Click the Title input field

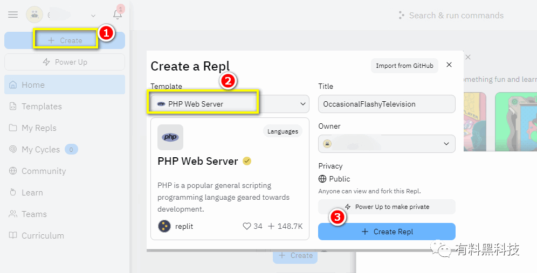point(387,104)
